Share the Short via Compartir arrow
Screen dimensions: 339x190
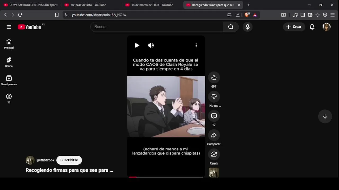click(x=214, y=135)
